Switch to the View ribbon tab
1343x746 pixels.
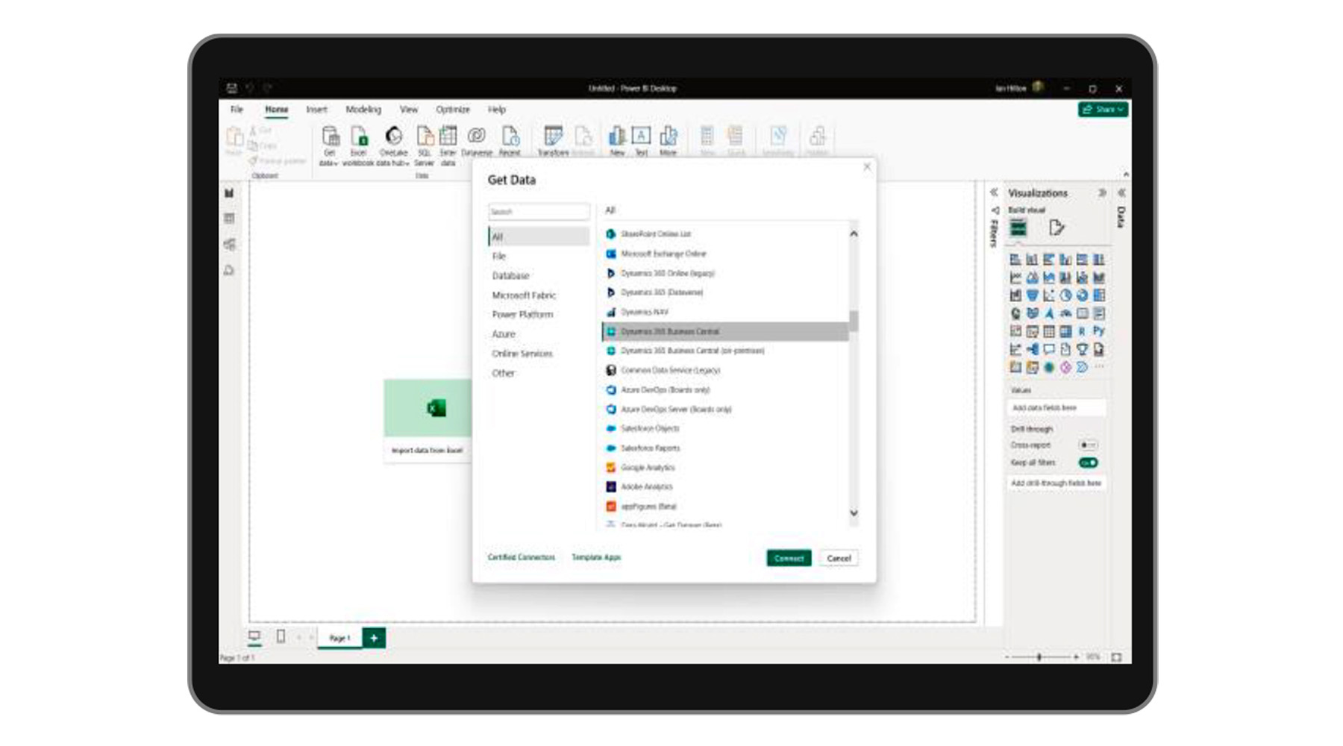[x=409, y=109]
